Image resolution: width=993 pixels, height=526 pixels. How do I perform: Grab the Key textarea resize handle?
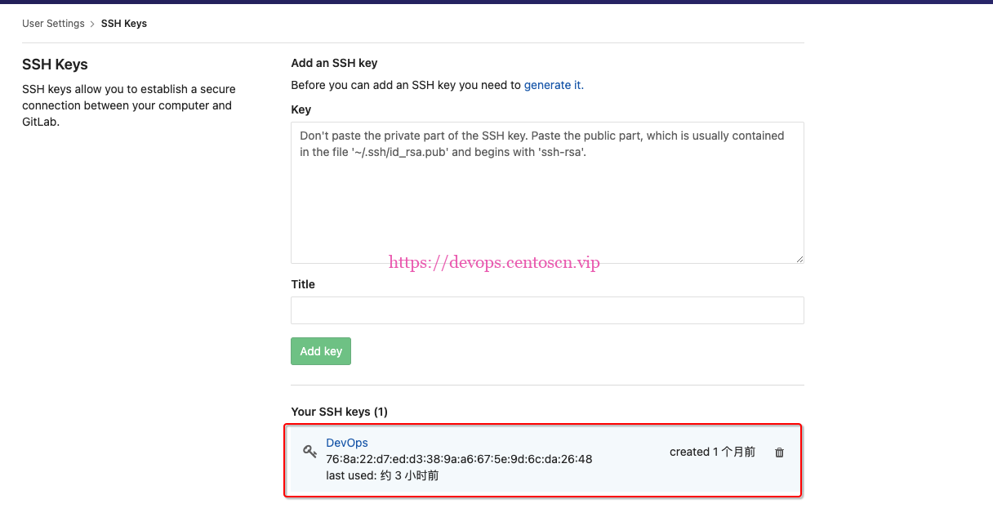point(799,258)
